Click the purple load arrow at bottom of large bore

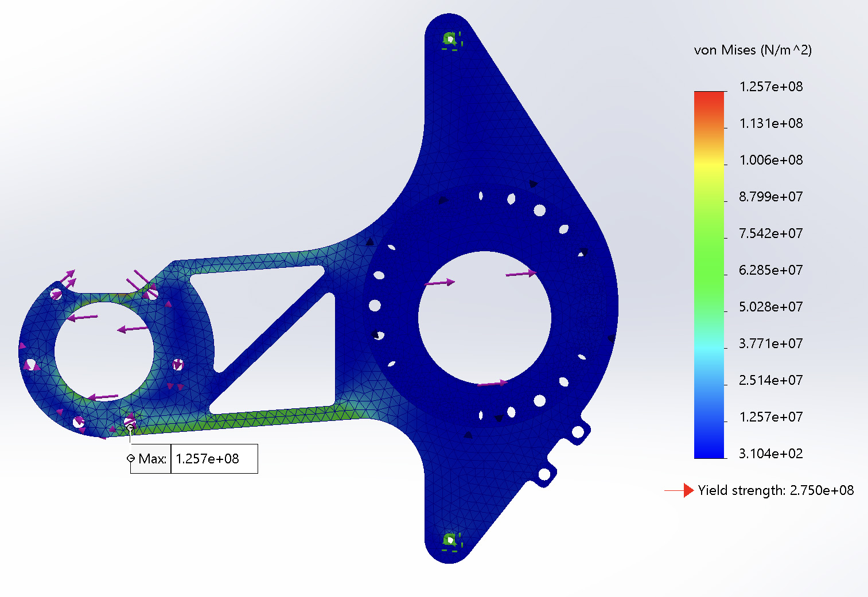pos(492,383)
